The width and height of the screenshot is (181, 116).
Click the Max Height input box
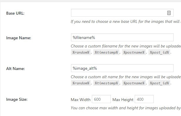144,99
